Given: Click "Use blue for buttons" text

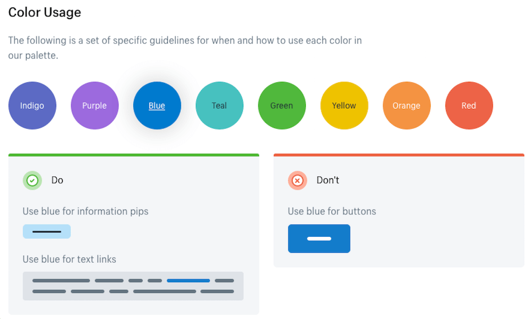Looking at the screenshot, I should (332, 211).
